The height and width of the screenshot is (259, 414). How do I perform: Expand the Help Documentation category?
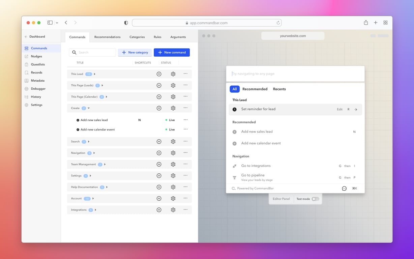coord(107,187)
